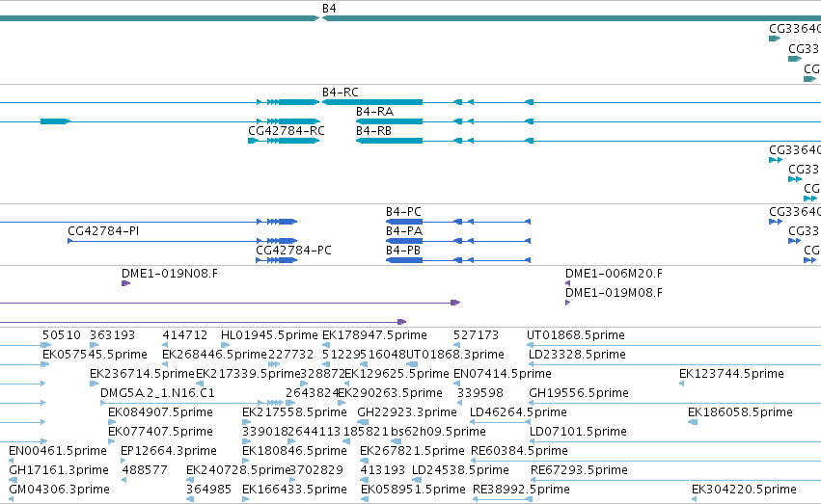Select the 527173 EST label
The height and width of the screenshot is (504, 821).
pyautogui.click(x=476, y=335)
